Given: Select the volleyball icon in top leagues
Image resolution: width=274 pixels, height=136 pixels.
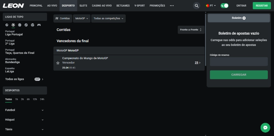Looking at the screenshot, I should pyautogui.click(x=33, y=25).
